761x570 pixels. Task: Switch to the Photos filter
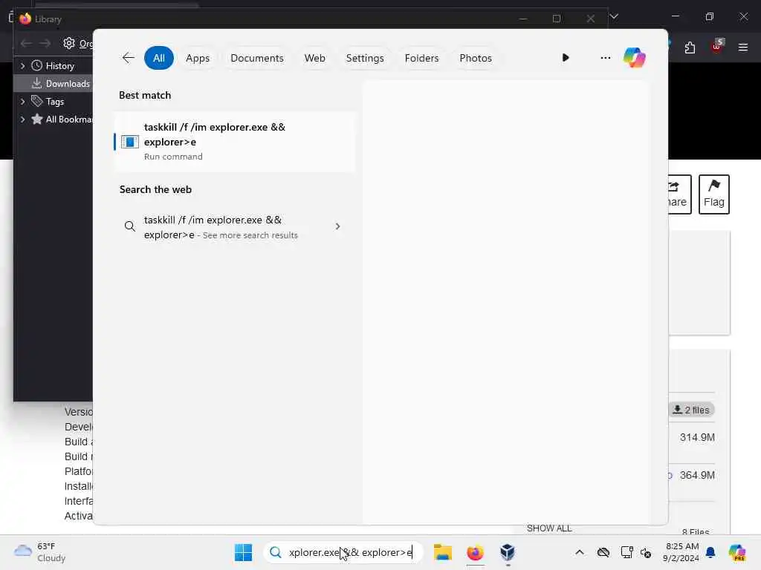click(475, 58)
